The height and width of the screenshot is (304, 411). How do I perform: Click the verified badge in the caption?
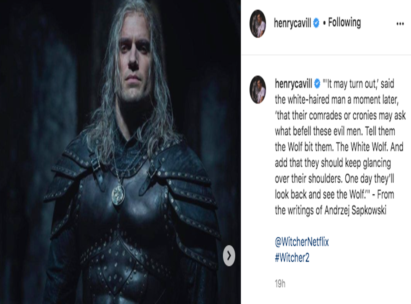point(317,84)
